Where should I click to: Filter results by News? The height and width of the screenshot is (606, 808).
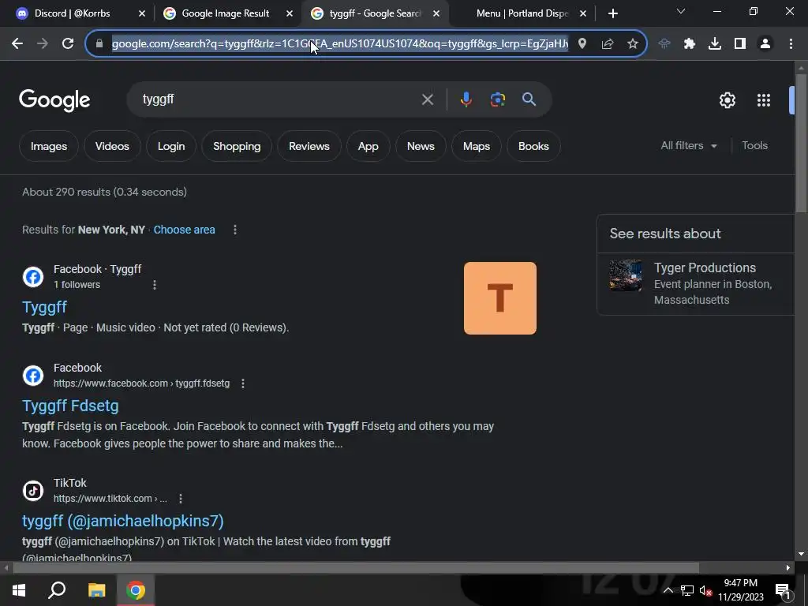pos(421,146)
